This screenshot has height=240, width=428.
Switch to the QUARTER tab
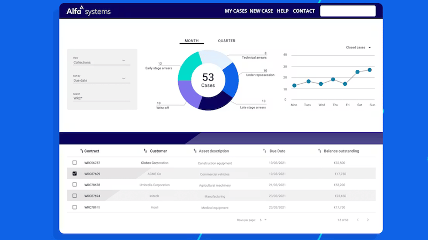point(226,41)
